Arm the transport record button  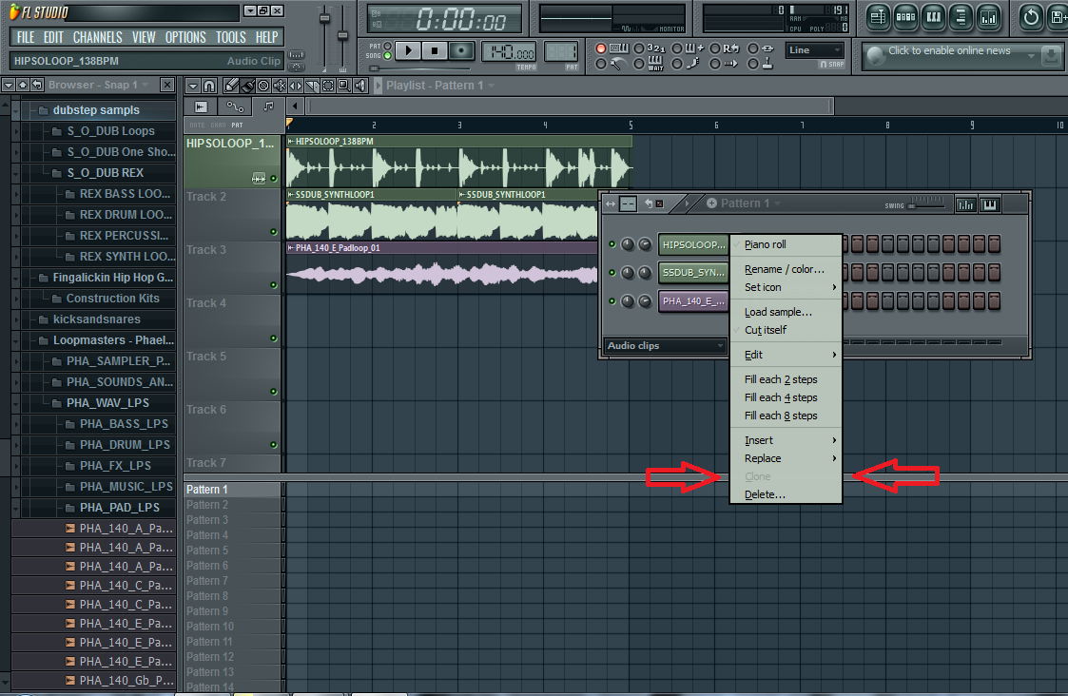pyautogui.click(x=461, y=50)
